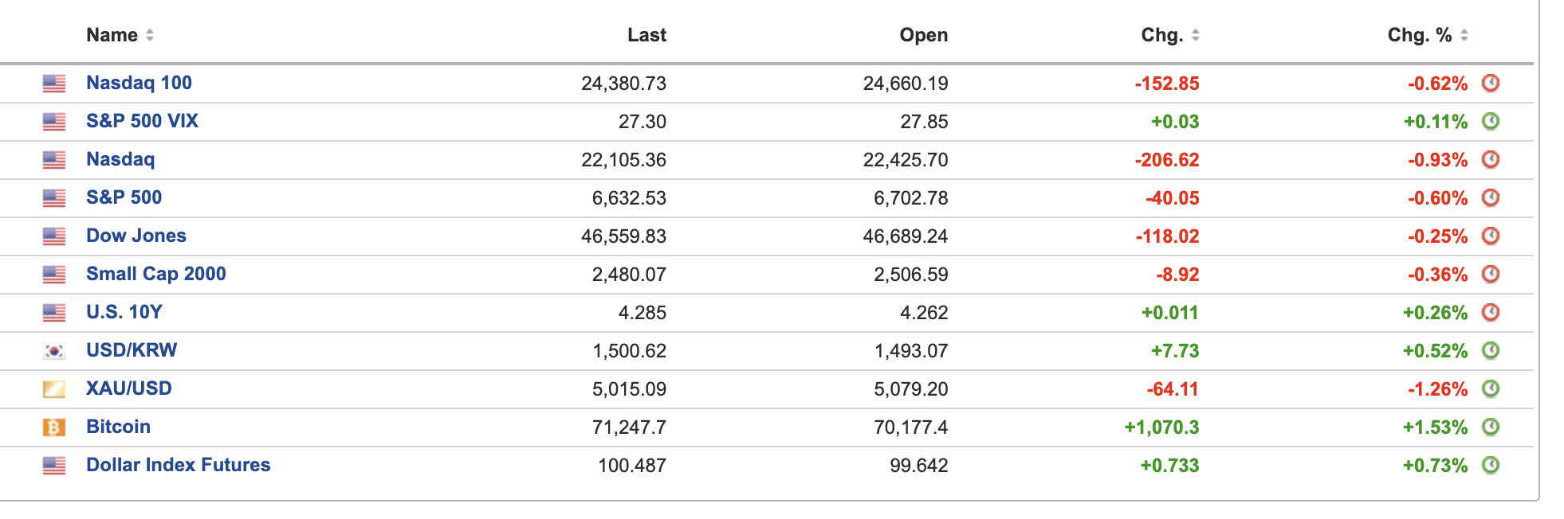Open the USD/KRW currency pair link
This screenshot has height=519, width=1564.
click(x=132, y=350)
